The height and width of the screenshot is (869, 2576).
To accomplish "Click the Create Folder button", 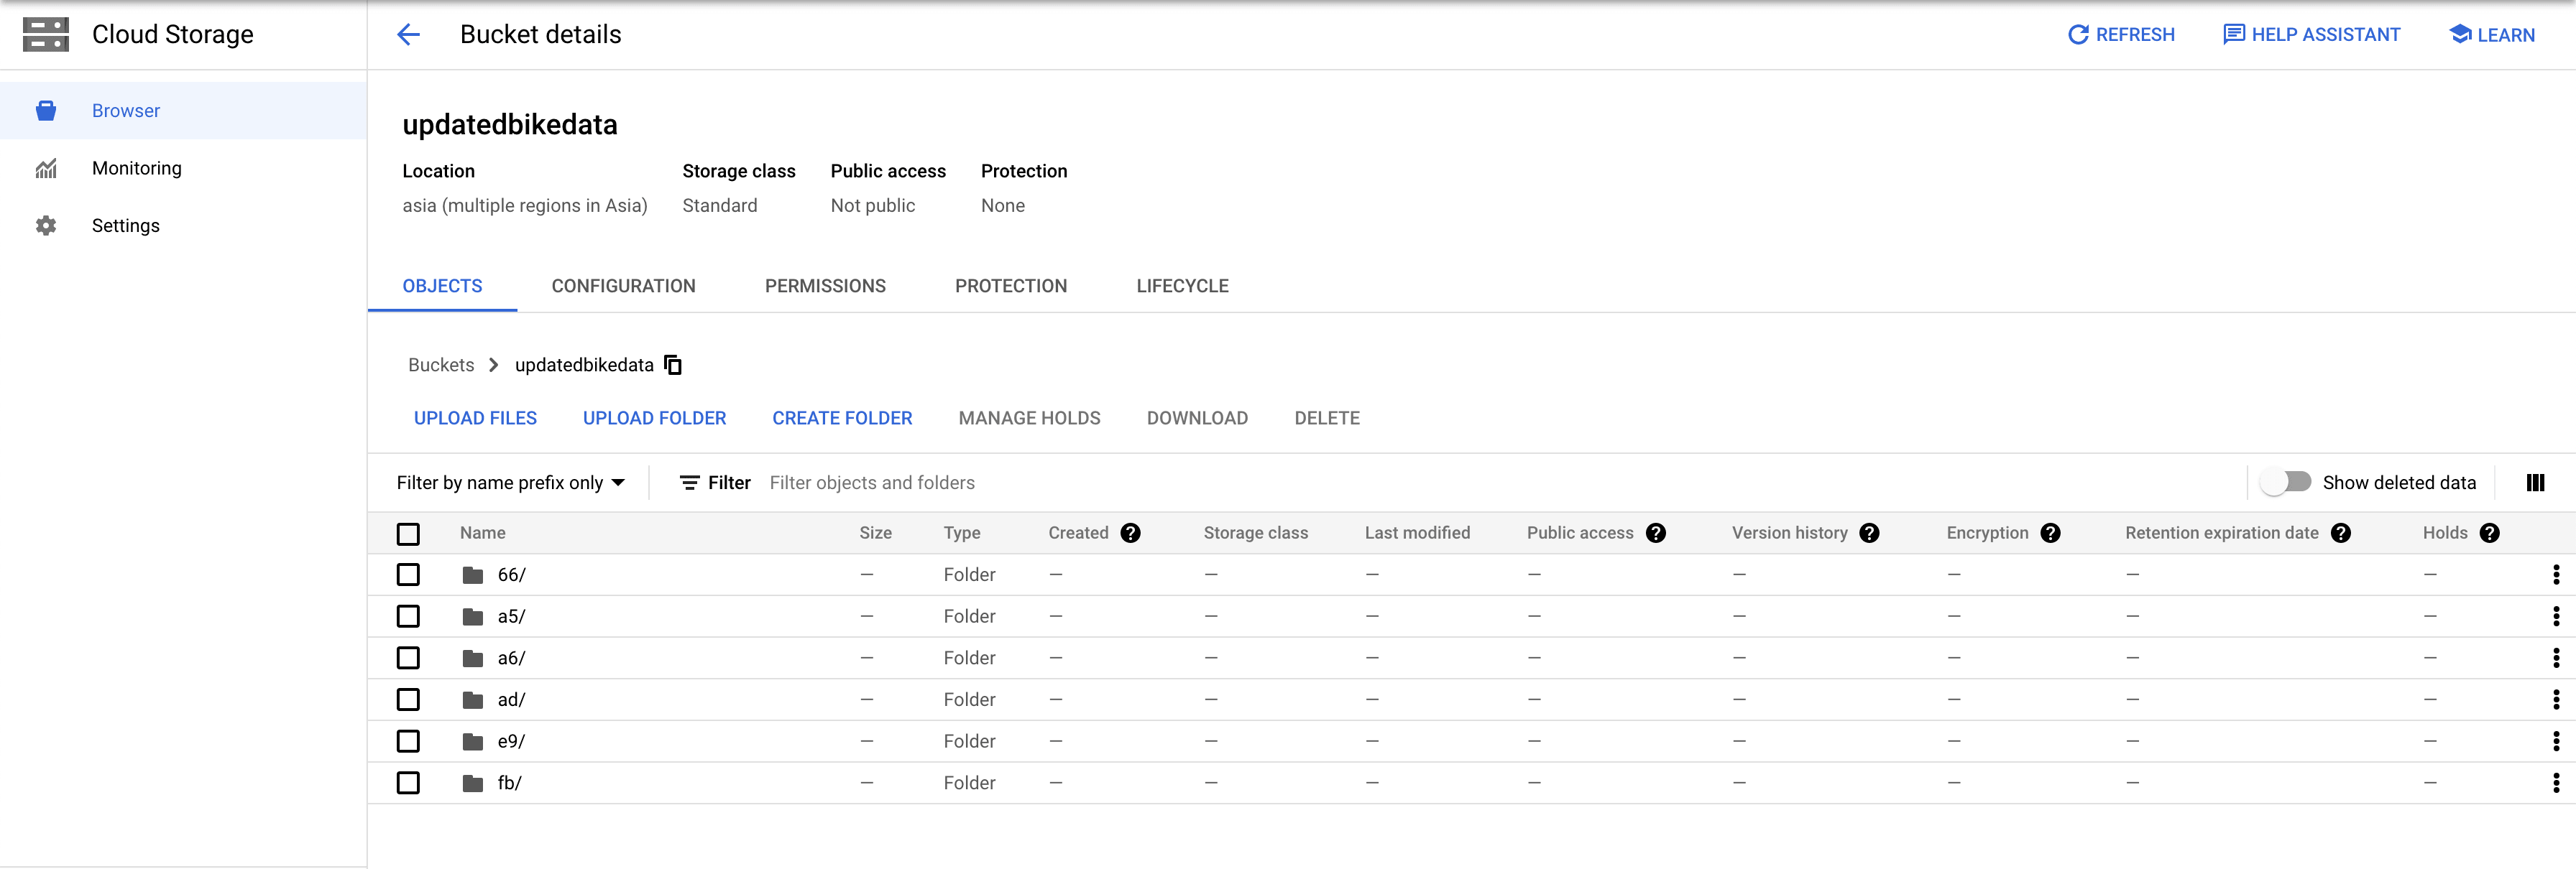I will click(x=842, y=419).
